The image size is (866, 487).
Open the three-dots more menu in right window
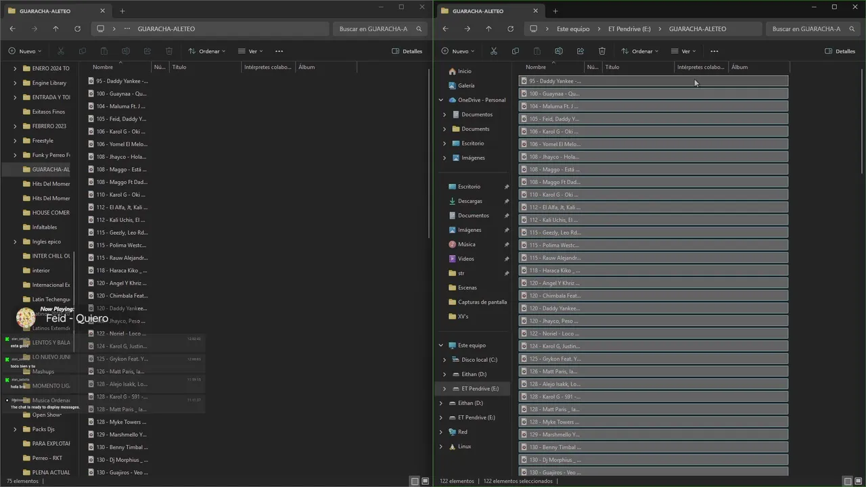(714, 51)
